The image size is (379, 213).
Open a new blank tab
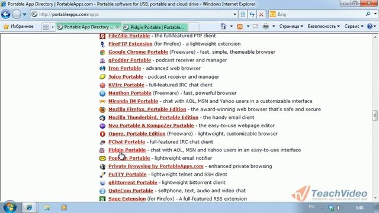[194, 27]
